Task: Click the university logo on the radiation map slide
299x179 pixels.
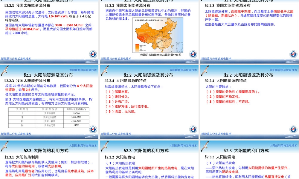Action: 193,54
